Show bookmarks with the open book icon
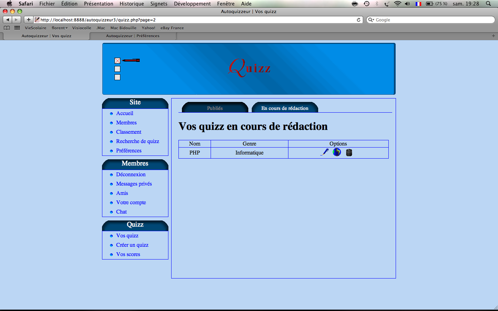Image resolution: width=498 pixels, height=311 pixels. click(x=7, y=28)
